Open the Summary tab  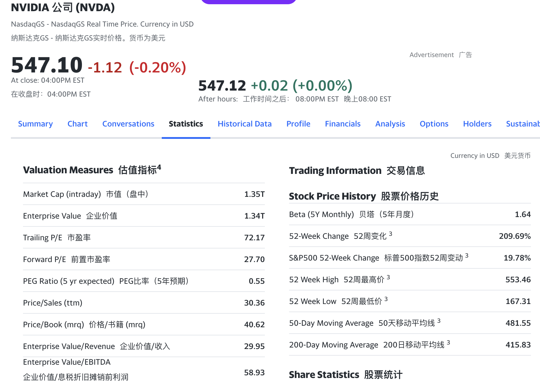35,124
